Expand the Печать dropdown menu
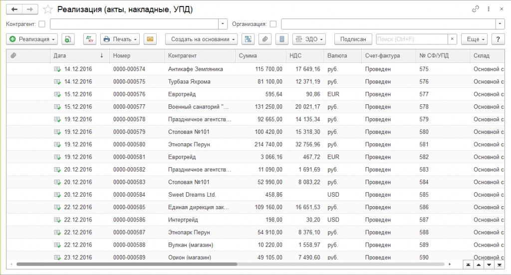The height and width of the screenshot is (275, 511). click(x=120, y=39)
